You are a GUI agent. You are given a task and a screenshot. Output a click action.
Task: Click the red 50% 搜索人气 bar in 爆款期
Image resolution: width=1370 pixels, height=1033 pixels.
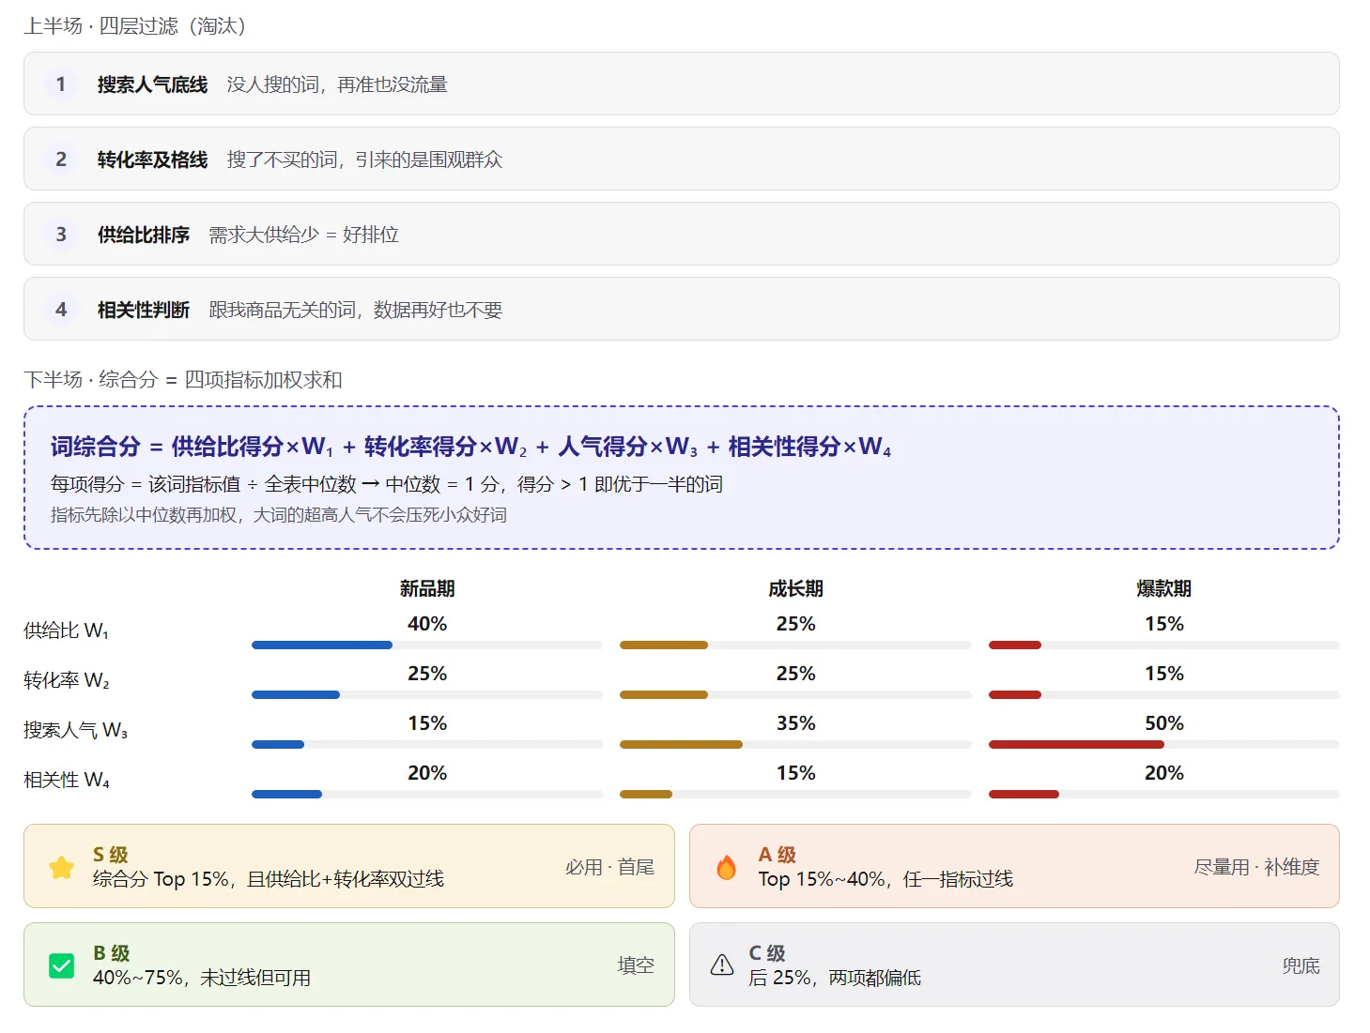(x=1076, y=745)
